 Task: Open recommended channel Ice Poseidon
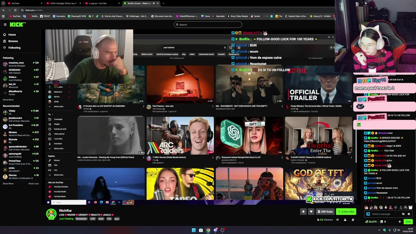click(x=21, y=126)
